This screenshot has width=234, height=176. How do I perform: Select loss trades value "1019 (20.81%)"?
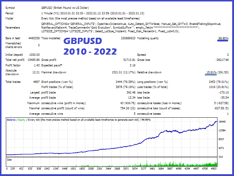(x=219, y=87)
